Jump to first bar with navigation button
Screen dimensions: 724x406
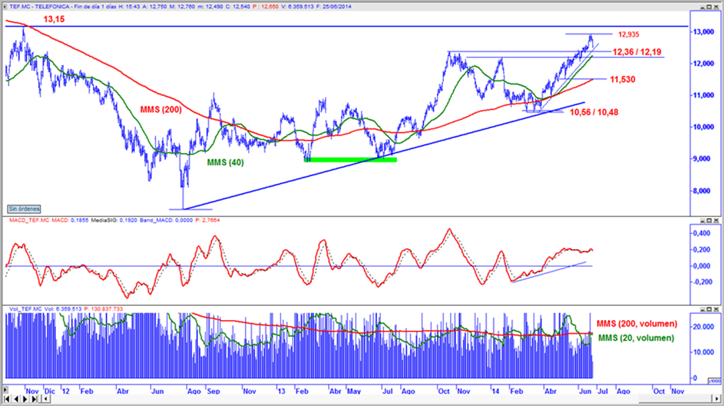pyautogui.click(x=7, y=399)
